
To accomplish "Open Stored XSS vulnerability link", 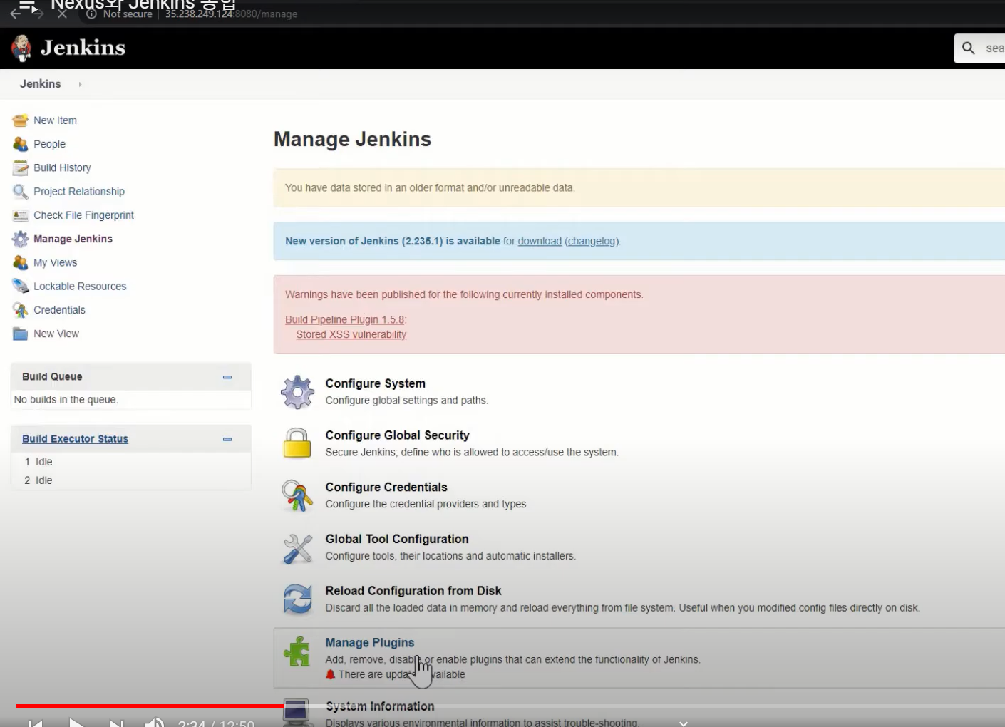I will click(x=351, y=334).
